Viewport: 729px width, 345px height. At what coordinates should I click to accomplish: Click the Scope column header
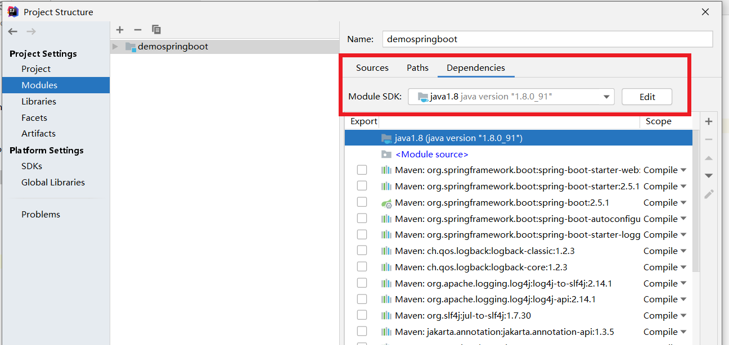pyautogui.click(x=658, y=121)
